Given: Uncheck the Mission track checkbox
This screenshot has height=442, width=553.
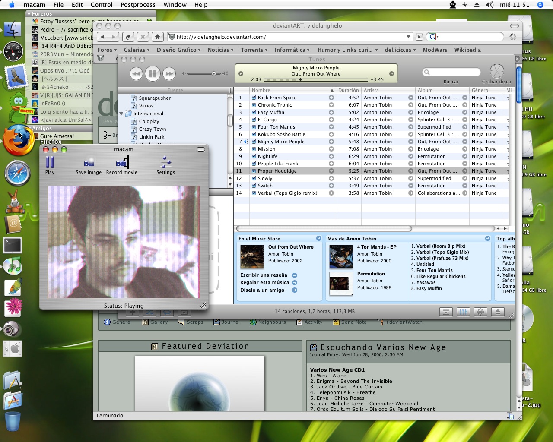Looking at the screenshot, I should [x=254, y=149].
